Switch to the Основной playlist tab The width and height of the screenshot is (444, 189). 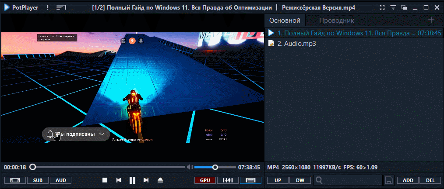click(285, 21)
